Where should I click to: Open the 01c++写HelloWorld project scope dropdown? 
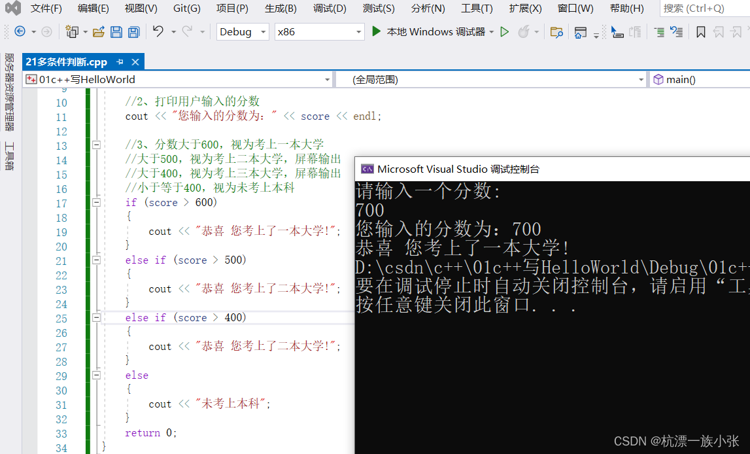click(x=178, y=79)
